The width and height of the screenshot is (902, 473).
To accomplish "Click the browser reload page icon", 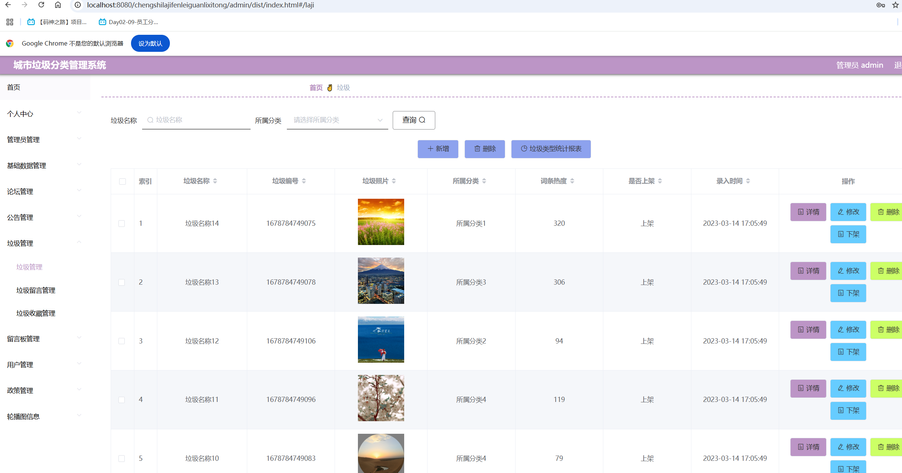I will 41,5.
